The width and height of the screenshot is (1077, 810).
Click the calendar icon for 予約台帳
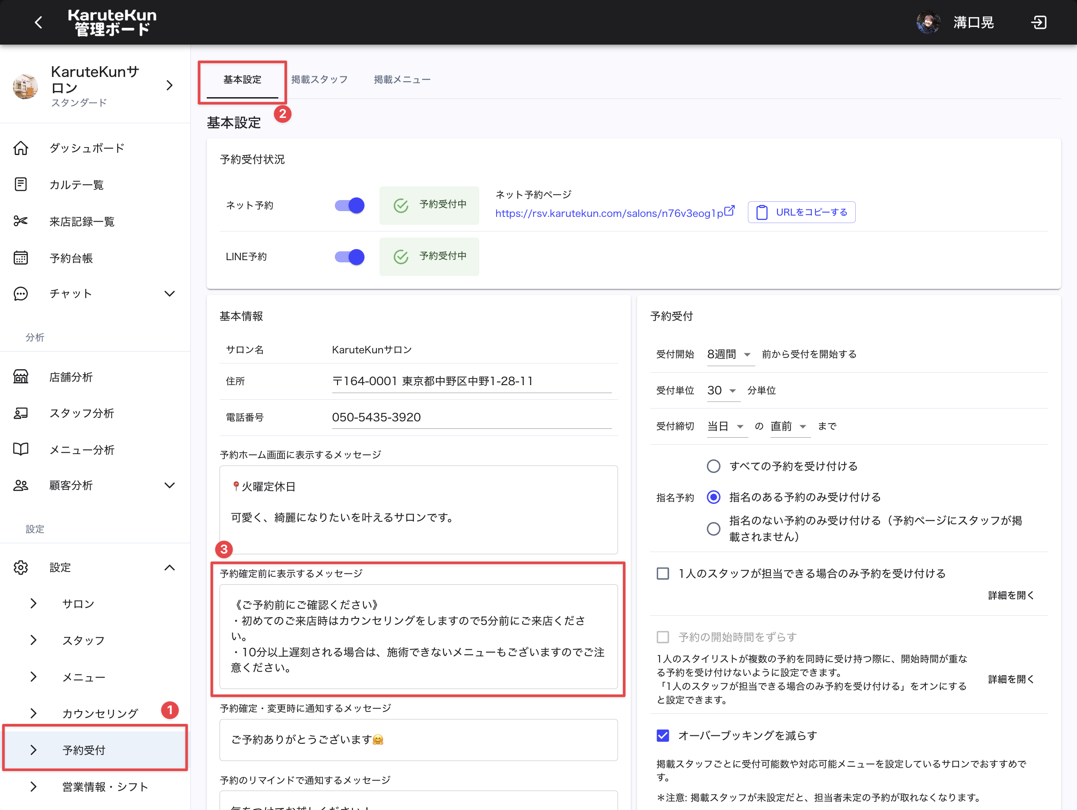click(x=20, y=257)
